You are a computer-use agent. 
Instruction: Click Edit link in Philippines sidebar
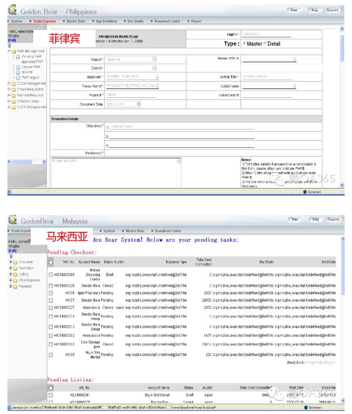pyautogui.click(x=12, y=40)
